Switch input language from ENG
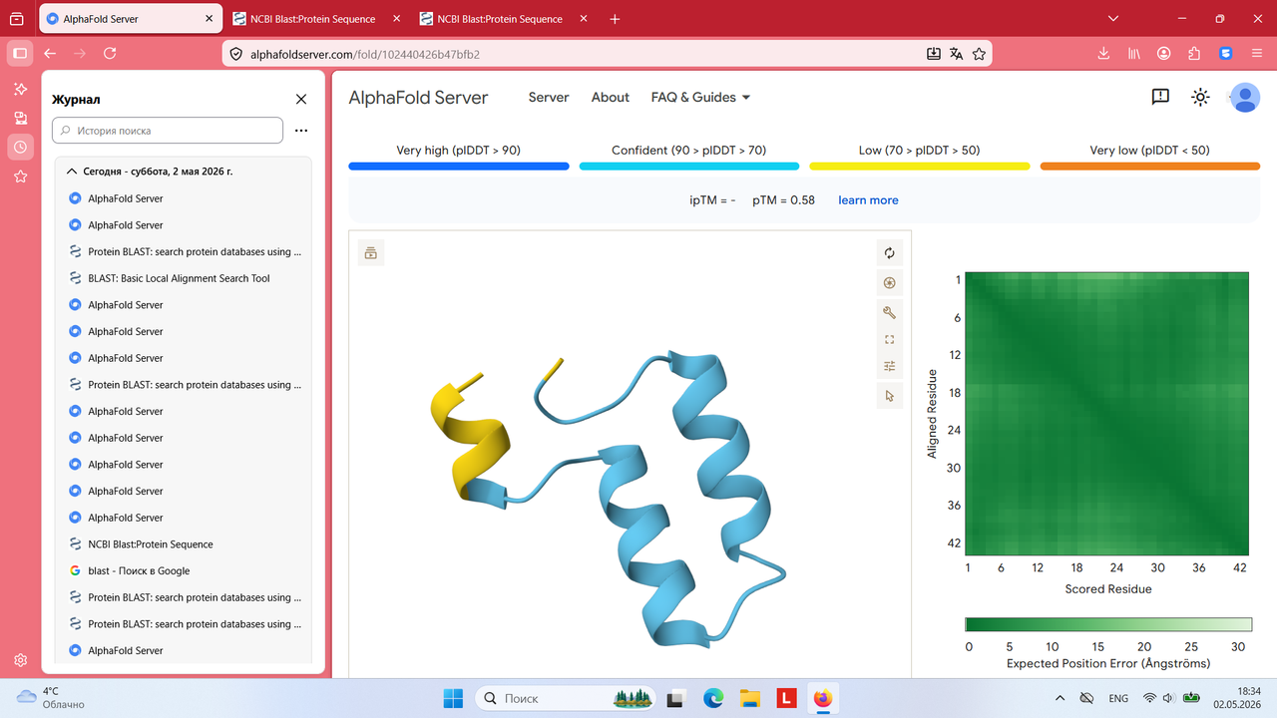Image resolution: width=1277 pixels, height=718 pixels. tap(1118, 698)
